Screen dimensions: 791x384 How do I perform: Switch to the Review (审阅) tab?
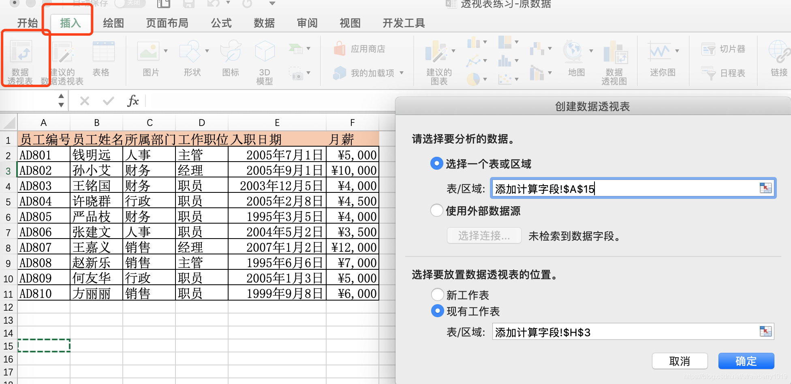coord(307,23)
